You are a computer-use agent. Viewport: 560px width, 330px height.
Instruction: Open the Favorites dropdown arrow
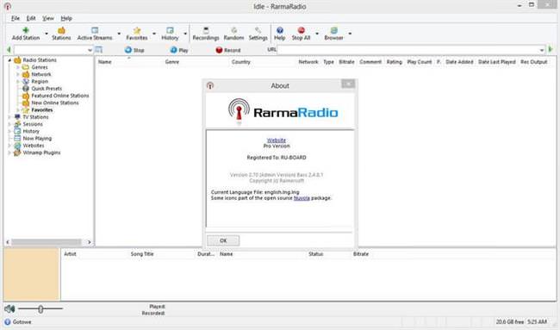click(x=154, y=34)
